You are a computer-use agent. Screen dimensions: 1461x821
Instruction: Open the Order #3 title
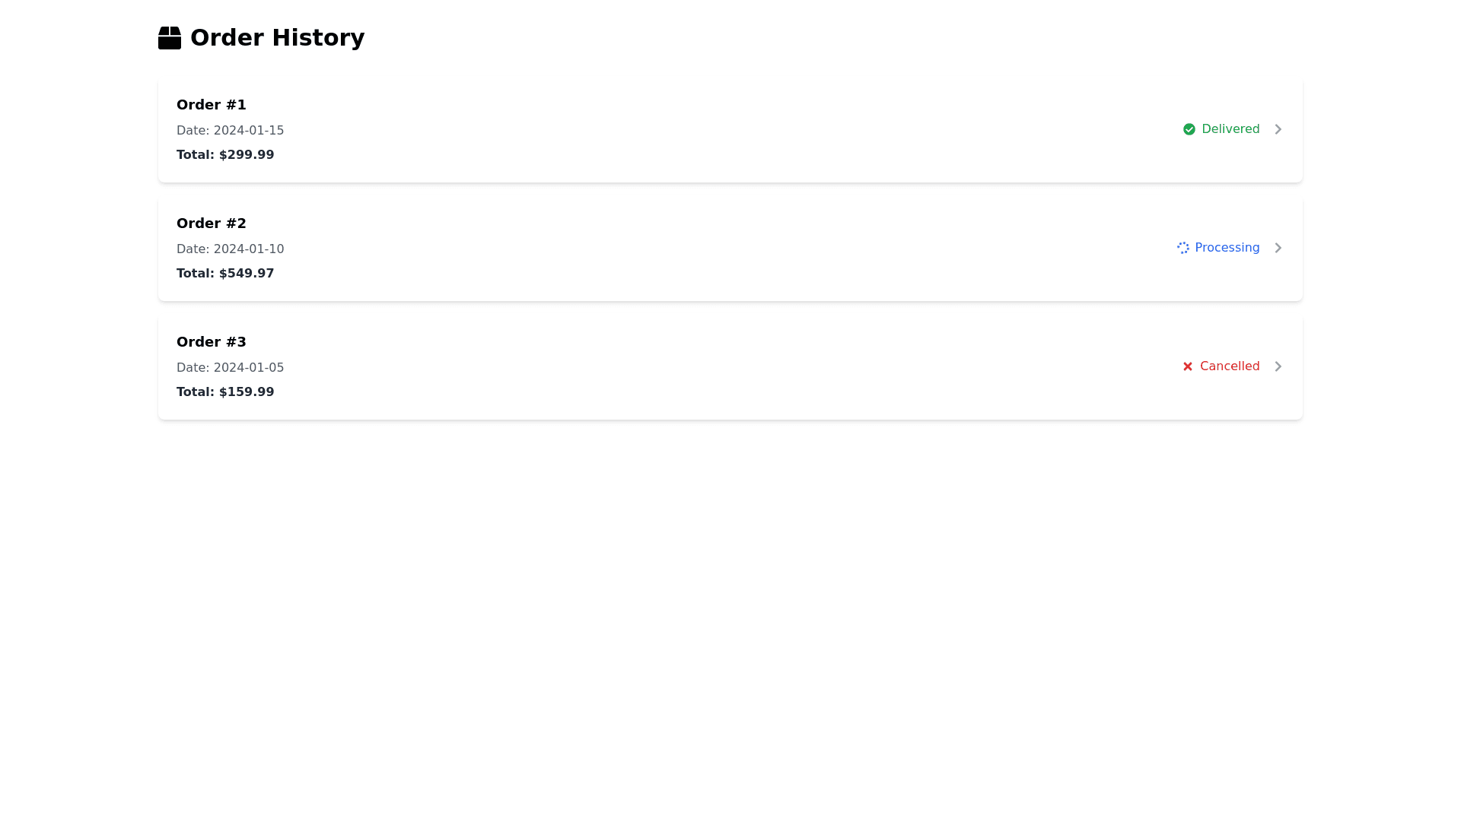click(x=212, y=342)
